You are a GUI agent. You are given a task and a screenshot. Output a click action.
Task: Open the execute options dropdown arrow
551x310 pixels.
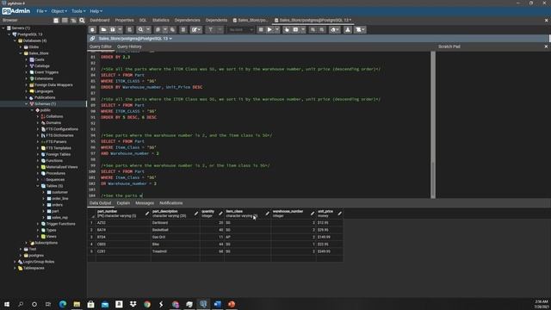pos(277,30)
